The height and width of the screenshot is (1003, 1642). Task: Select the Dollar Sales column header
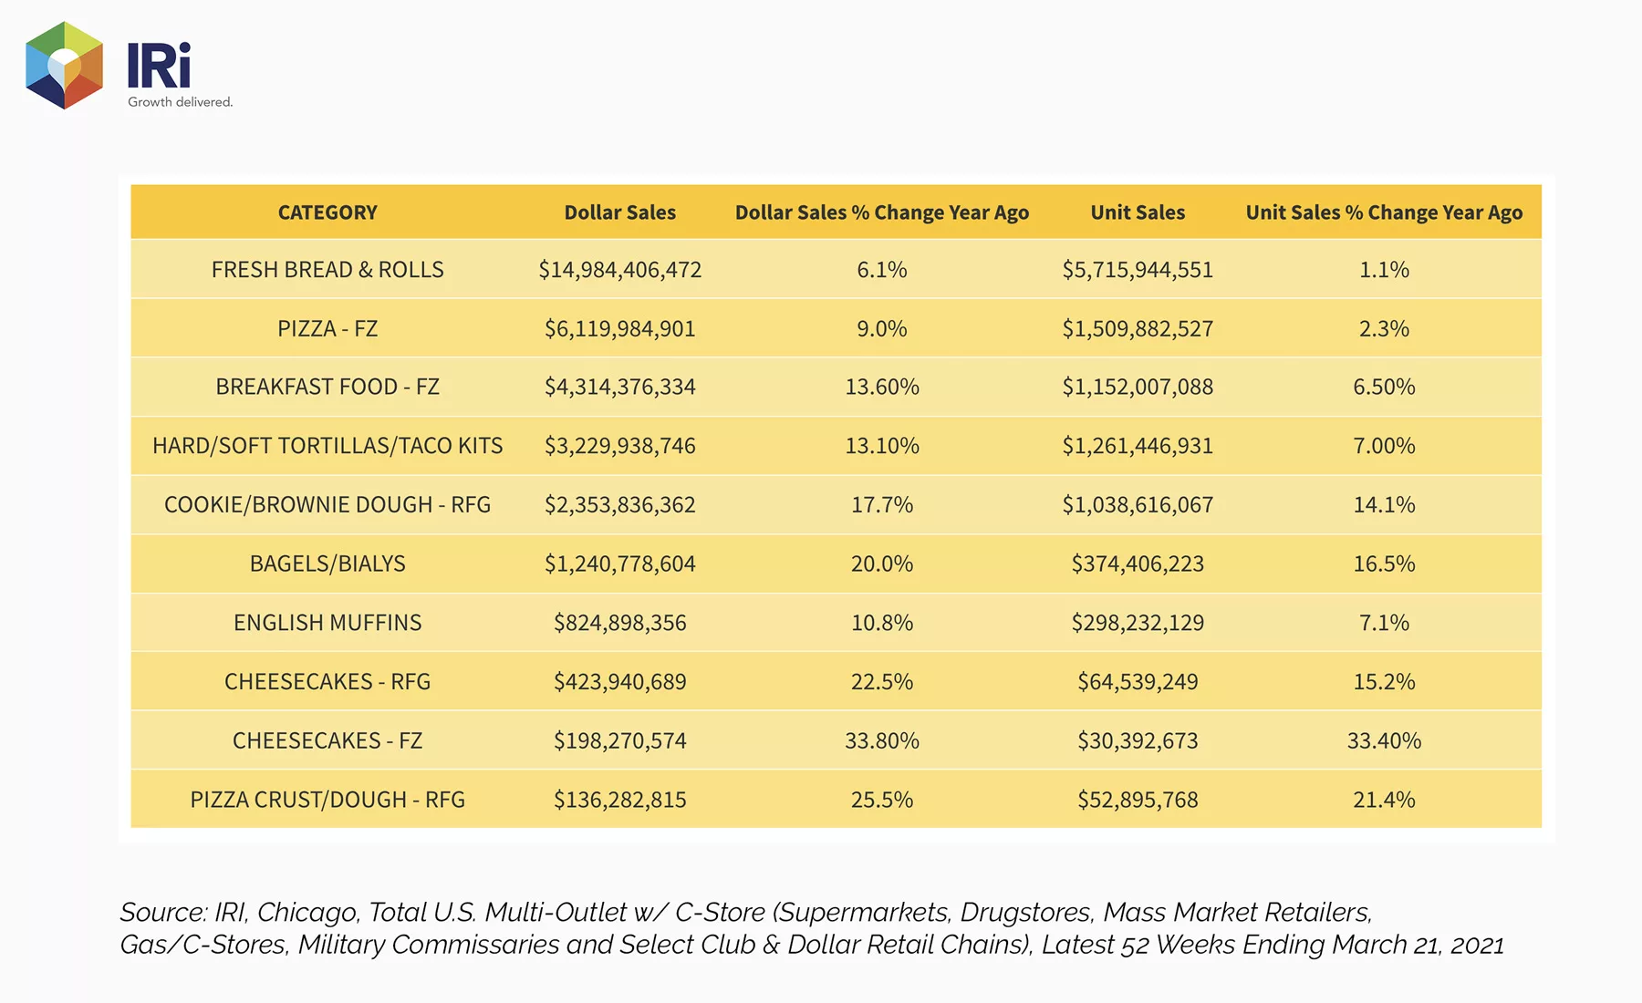pyautogui.click(x=620, y=212)
